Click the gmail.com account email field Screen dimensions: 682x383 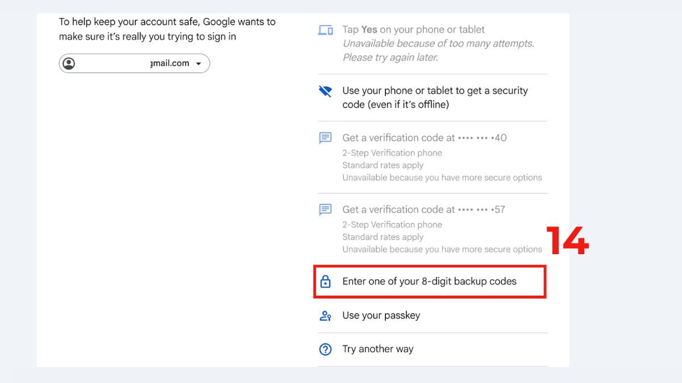(134, 63)
